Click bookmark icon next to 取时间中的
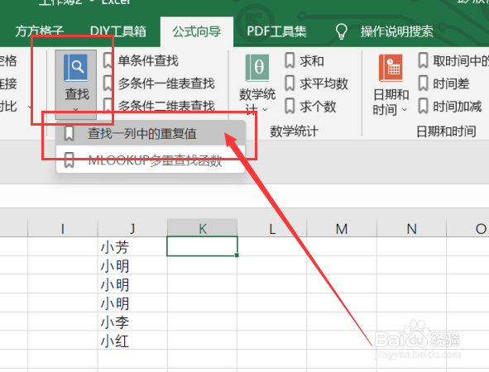This screenshot has width=489, height=372. pyautogui.click(x=423, y=60)
